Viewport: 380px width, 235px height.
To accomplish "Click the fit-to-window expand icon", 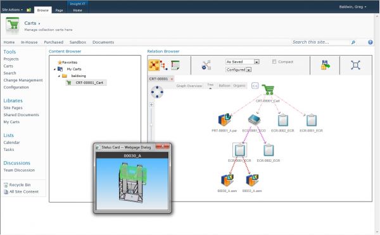I will [355, 65].
